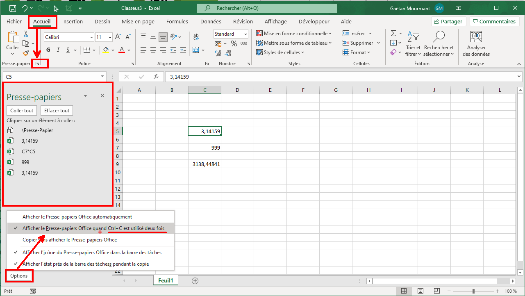Click the decrease decimal places icon
Image resolution: width=525 pixels, height=296 pixels.
pyautogui.click(x=228, y=53)
